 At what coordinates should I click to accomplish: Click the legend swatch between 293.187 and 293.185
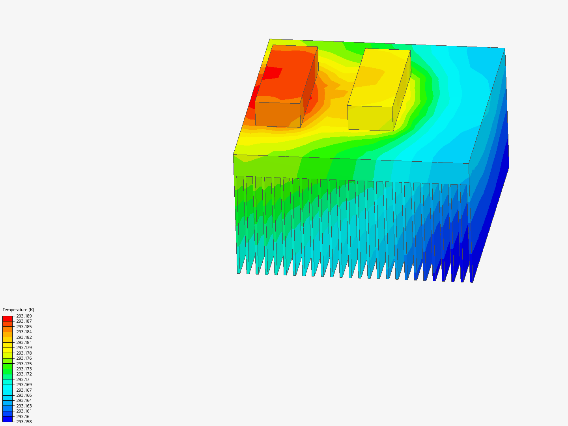7,324
